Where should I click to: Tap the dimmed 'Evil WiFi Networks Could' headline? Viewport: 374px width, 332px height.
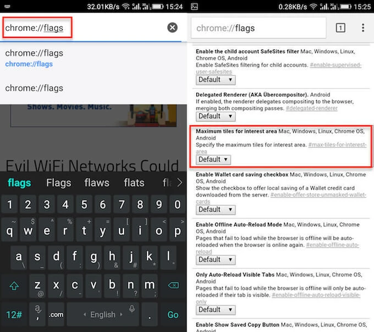(92, 165)
